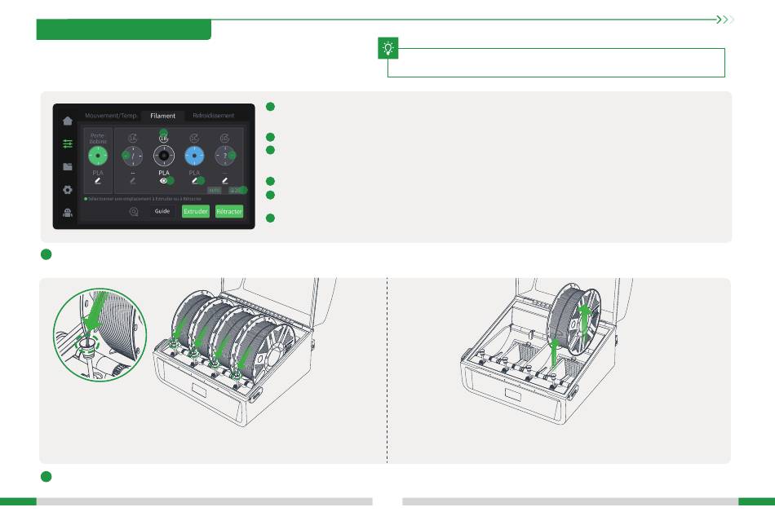The width and height of the screenshot is (775, 516).
Task: Open the robot assistant icon in sidebar
Action: tap(68, 213)
